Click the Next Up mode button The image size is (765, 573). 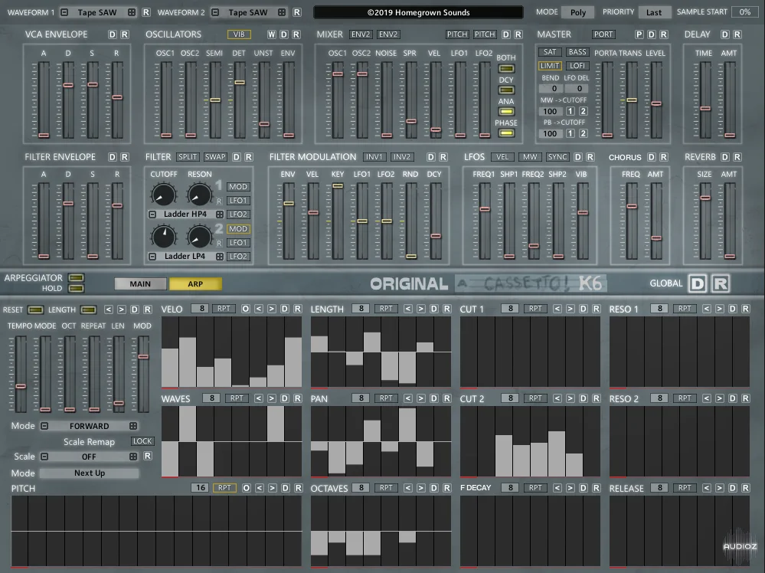(x=90, y=473)
